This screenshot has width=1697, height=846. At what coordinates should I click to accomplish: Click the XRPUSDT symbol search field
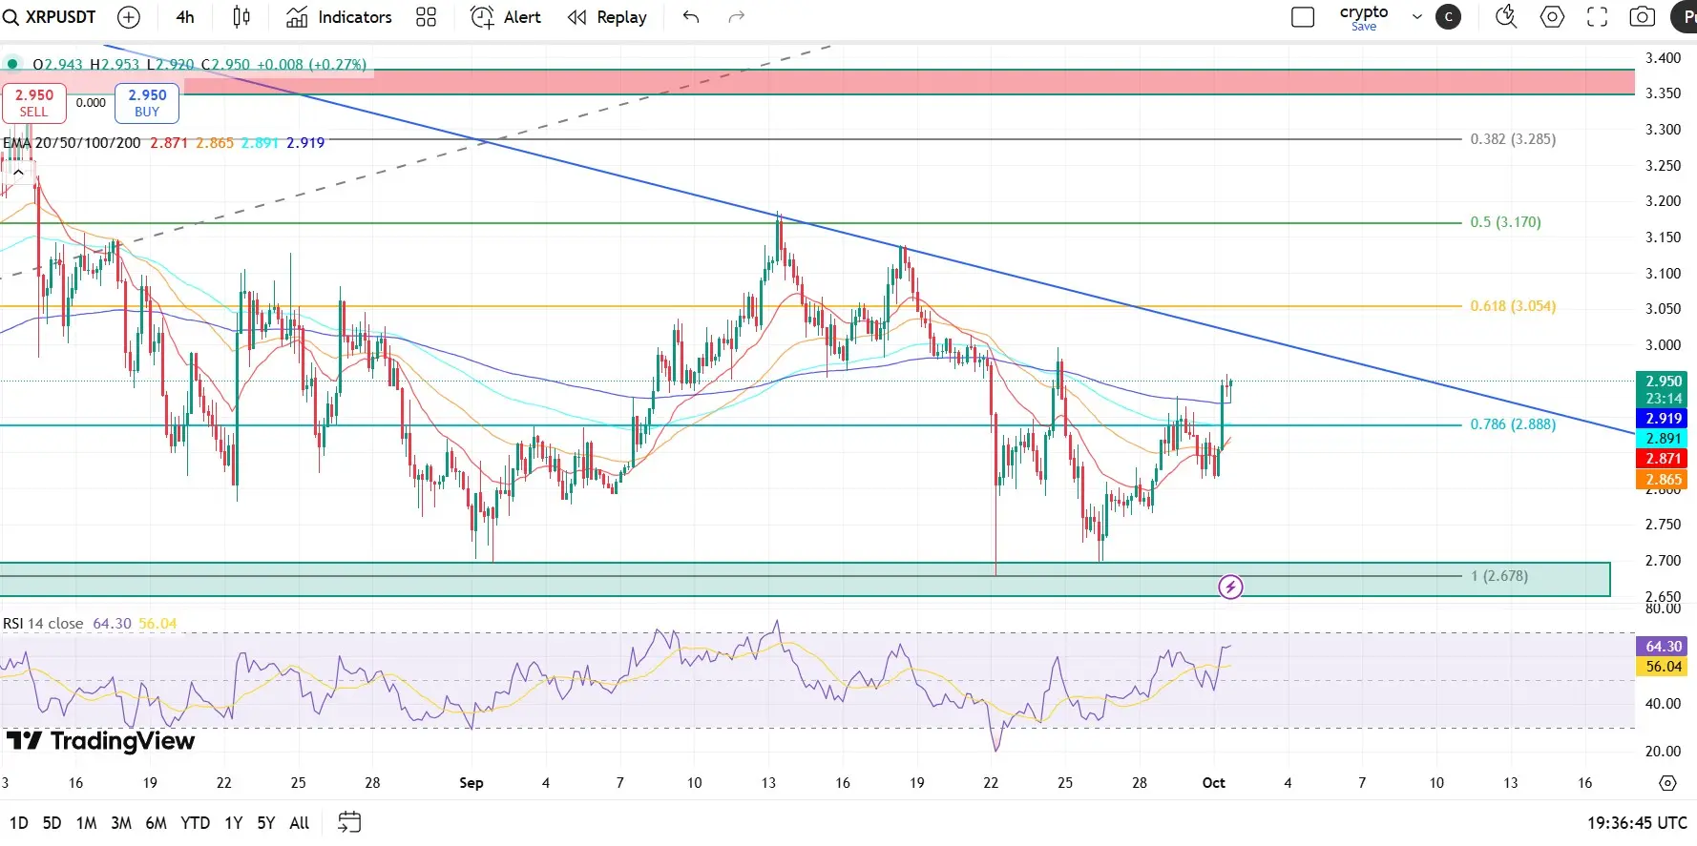52,17
